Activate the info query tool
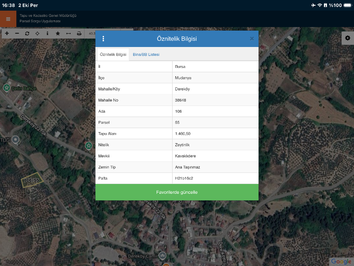This screenshot has height=266, width=354. [47, 33]
